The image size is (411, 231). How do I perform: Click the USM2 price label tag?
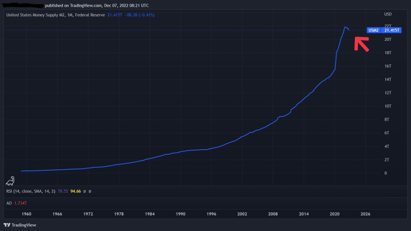373,30
